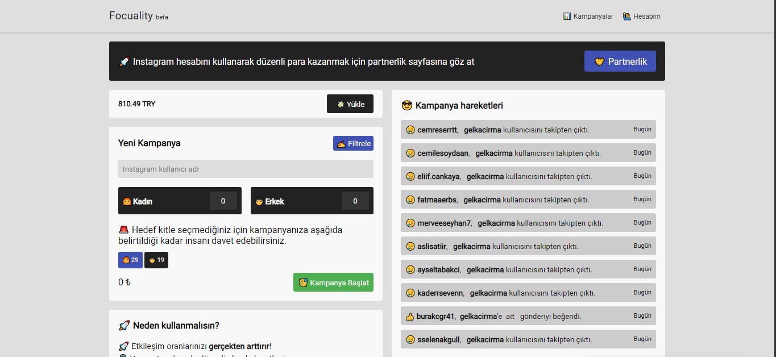Image resolution: width=776 pixels, height=357 pixels.
Task: Click the cemreserrtt username
Action: [437, 130]
